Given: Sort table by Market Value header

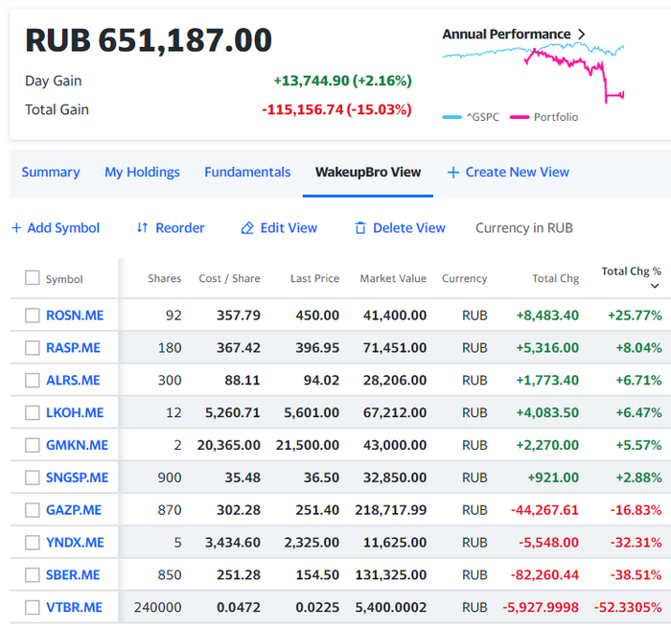Looking at the screenshot, I should tap(393, 278).
